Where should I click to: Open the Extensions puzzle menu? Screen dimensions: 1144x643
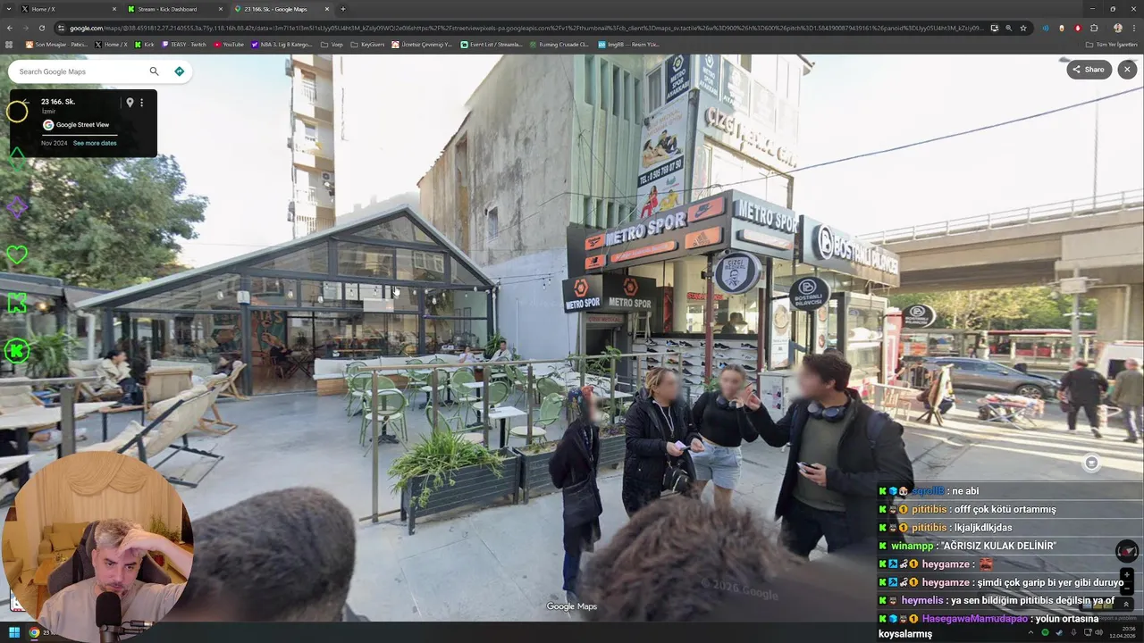pos(1094,28)
